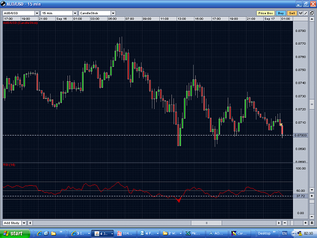The image size is (317, 238).
Task: Open the '4 F...' taskbar group
Action: [149, 233]
